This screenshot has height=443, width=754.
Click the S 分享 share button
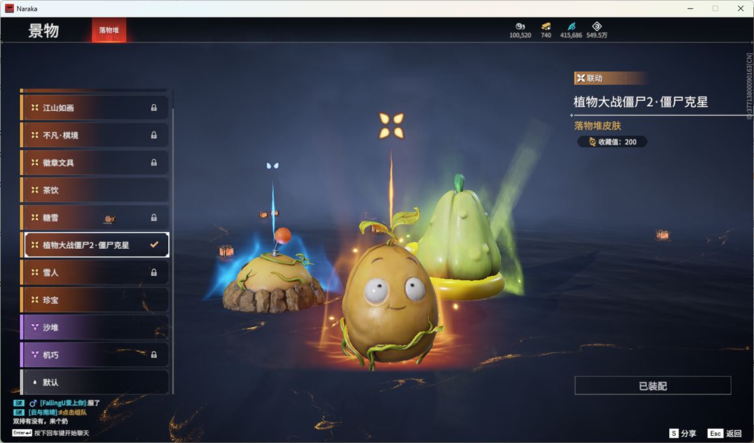[x=683, y=433]
